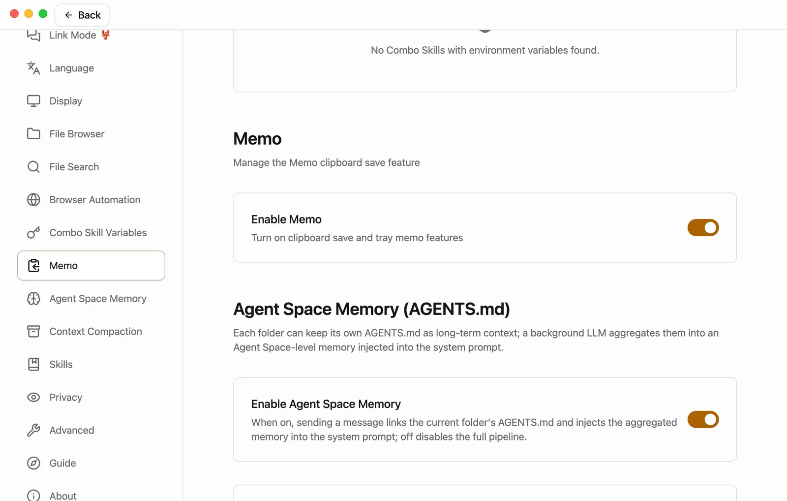Screen dimensions: 787x501
Task: Click the Guide compass icon
Action: pos(33,463)
